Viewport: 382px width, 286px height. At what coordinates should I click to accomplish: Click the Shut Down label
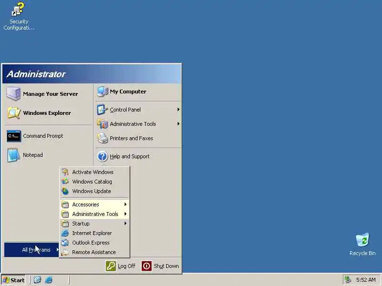coord(166,266)
